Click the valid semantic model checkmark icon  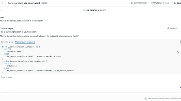pos(146,98)
